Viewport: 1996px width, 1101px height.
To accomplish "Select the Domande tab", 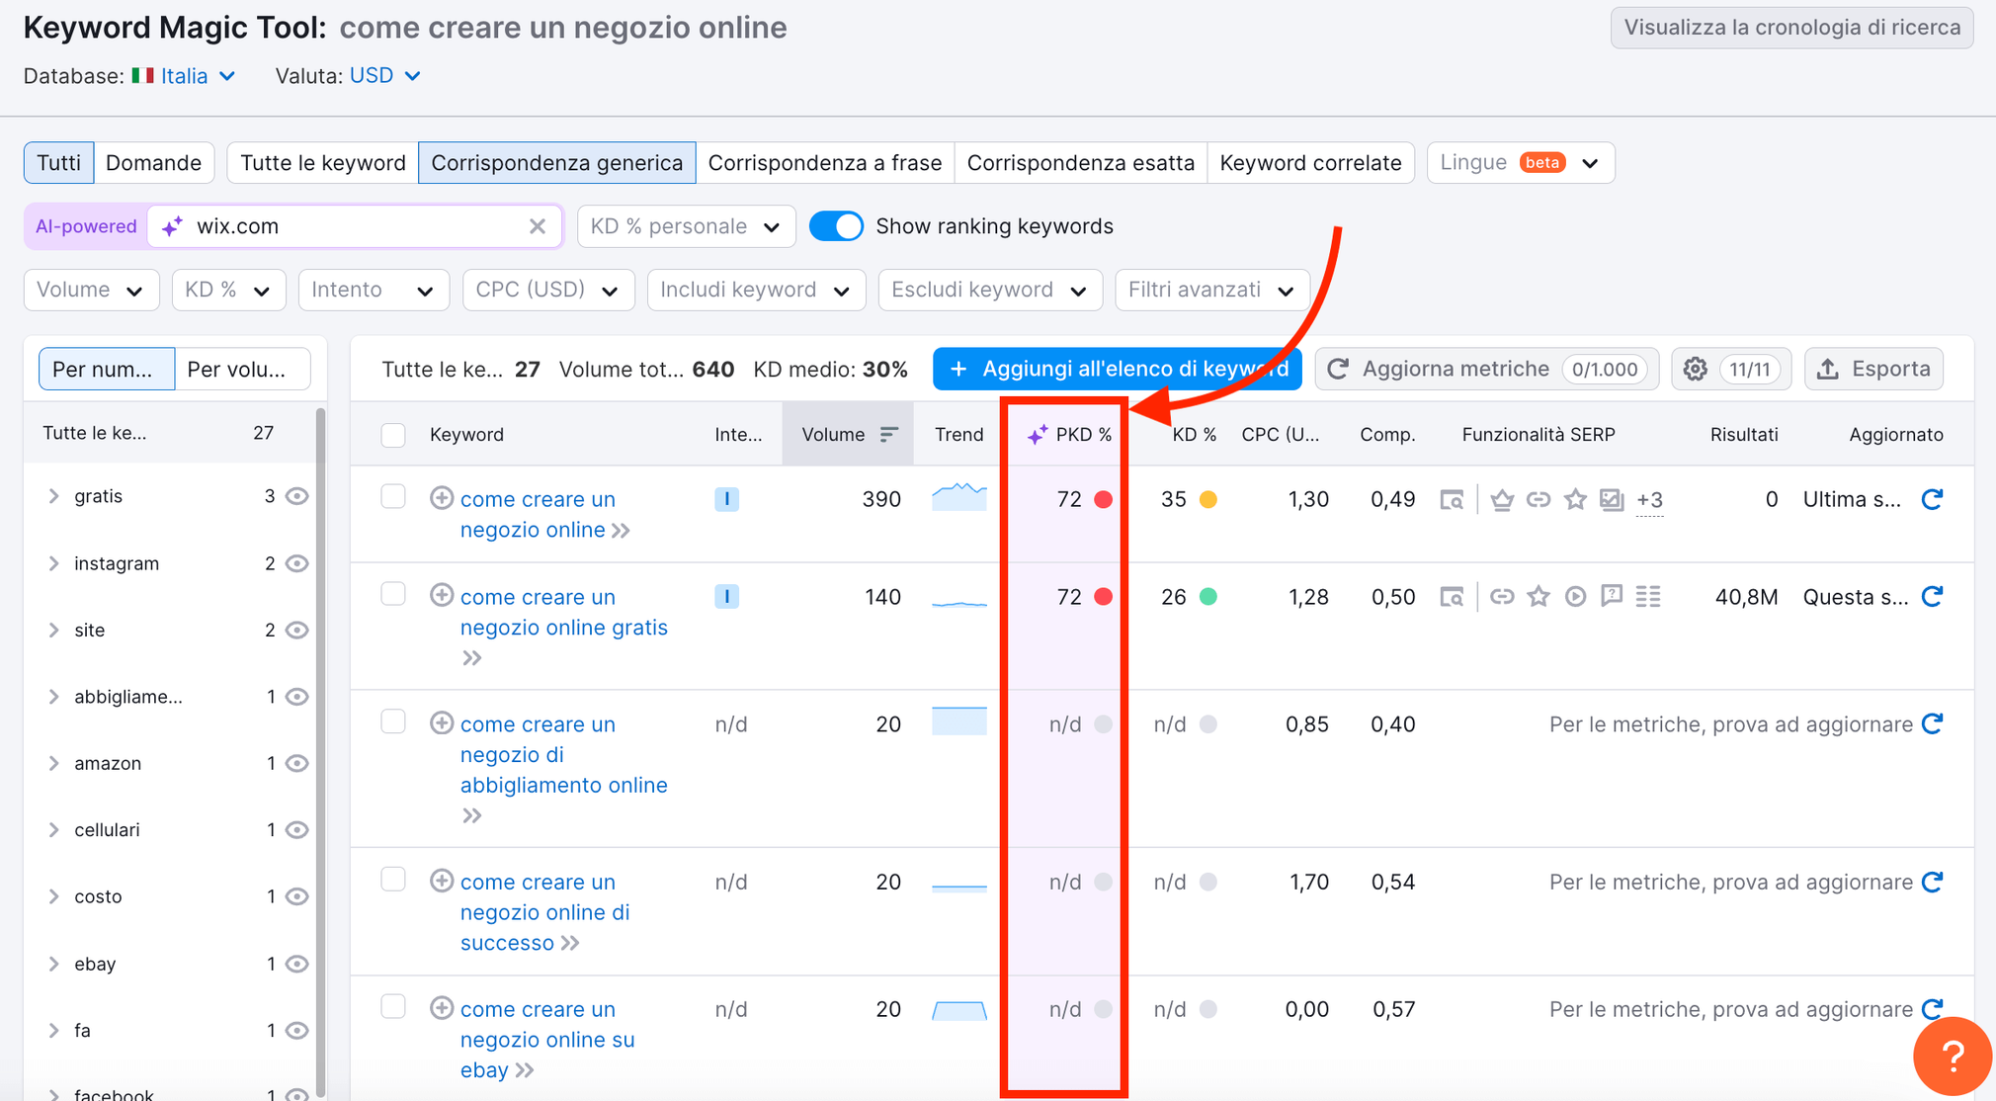I will [x=153, y=163].
